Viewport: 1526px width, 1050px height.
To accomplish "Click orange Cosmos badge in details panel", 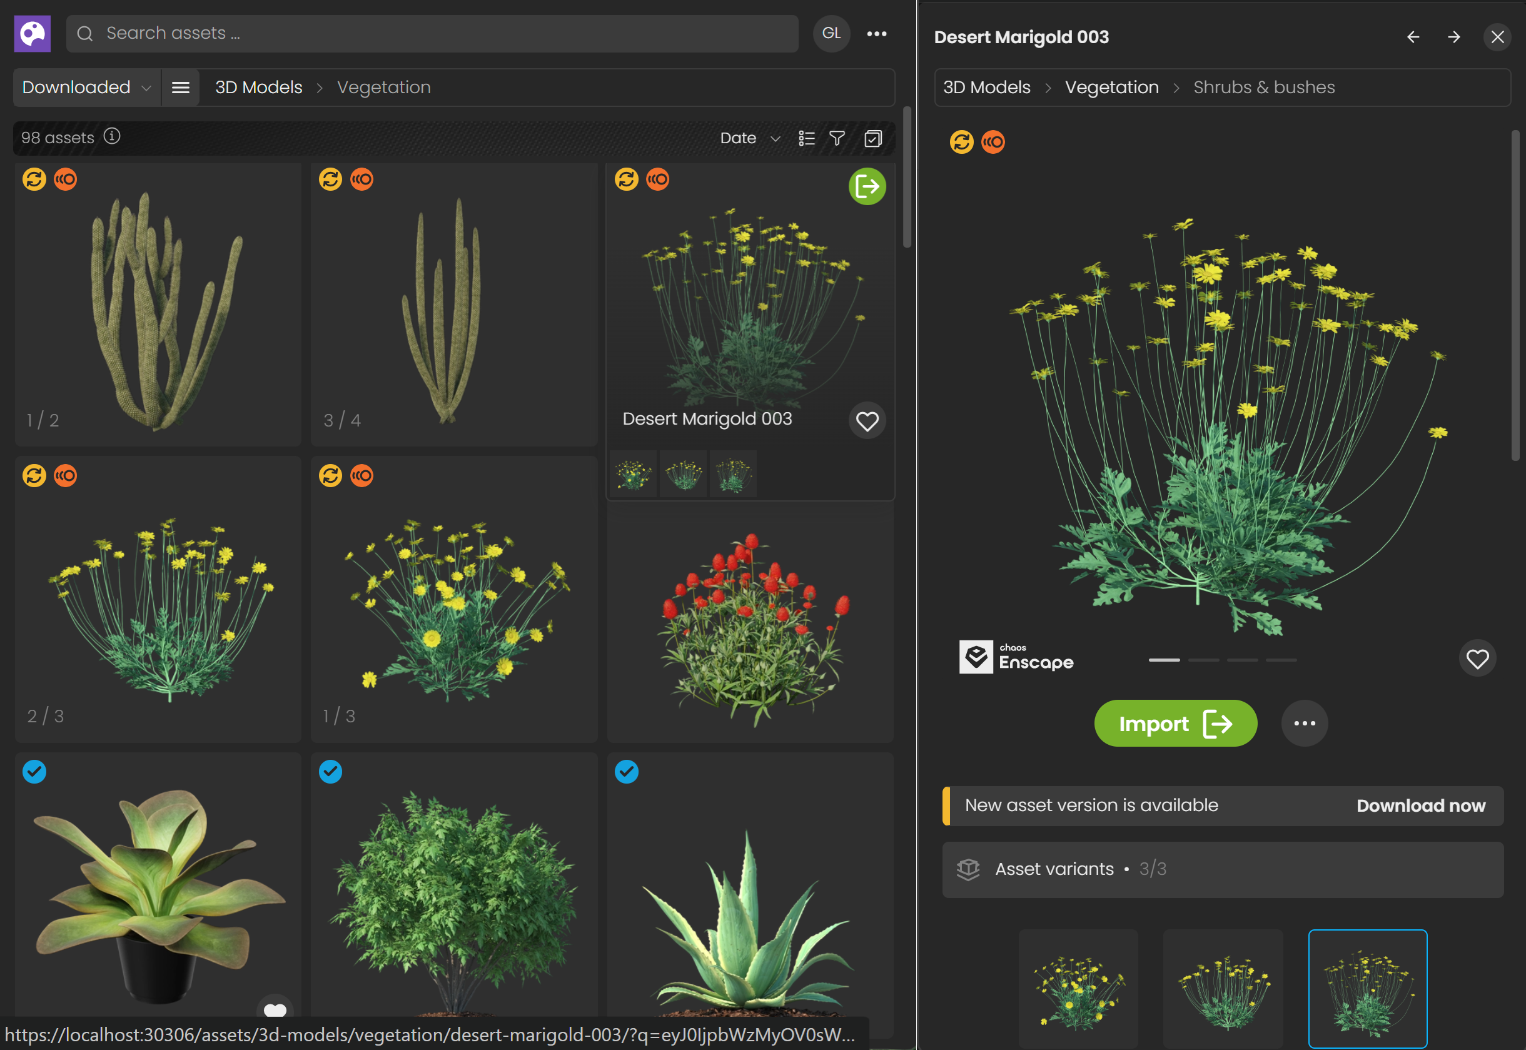I will [x=993, y=141].
